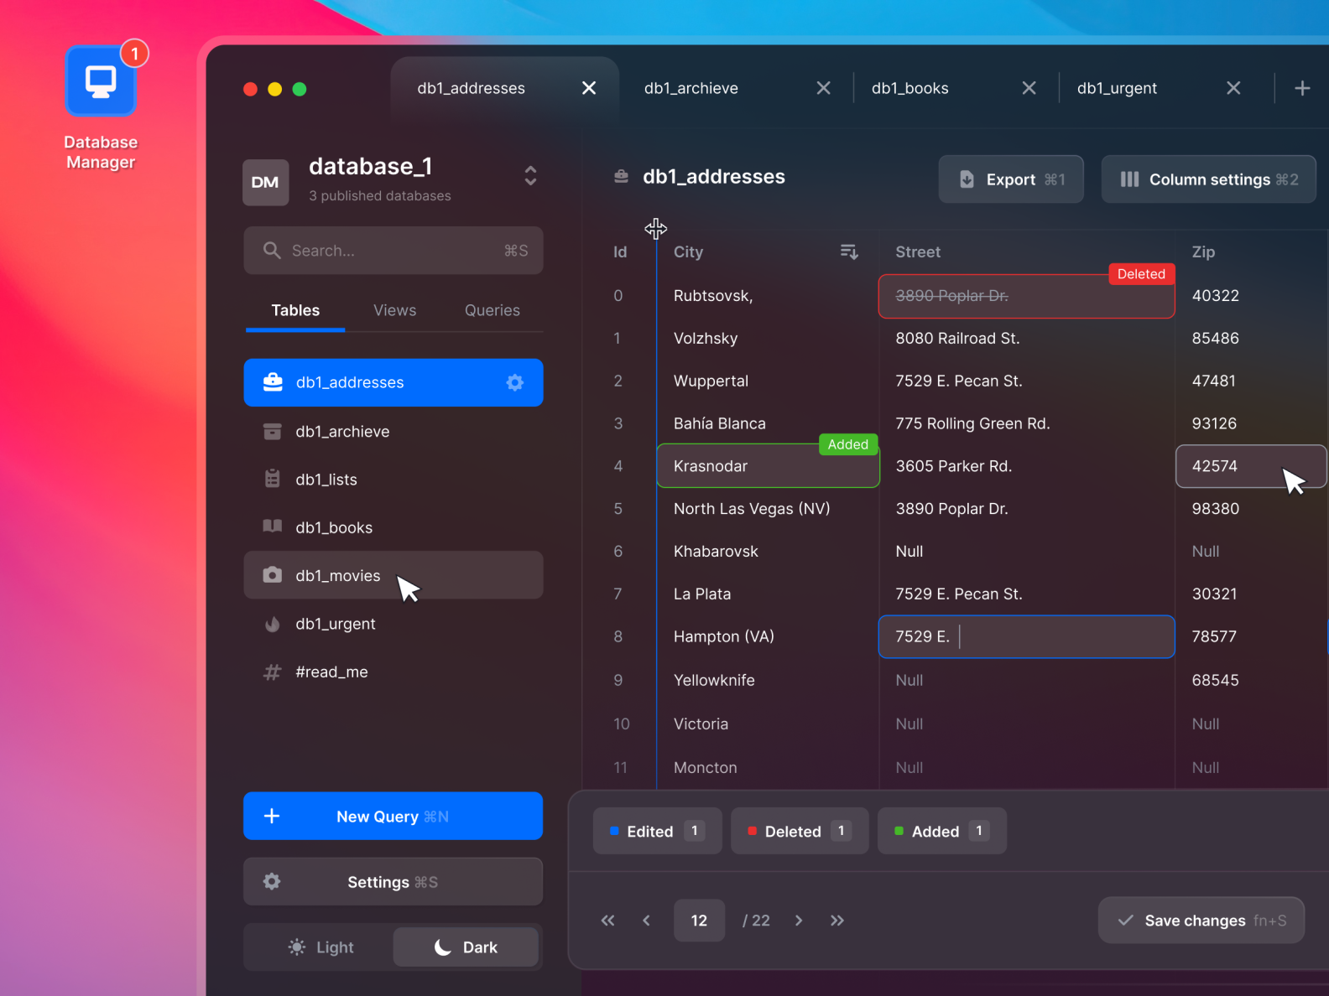
Task: Select zip cell 42574
Action: [1250, 466]
